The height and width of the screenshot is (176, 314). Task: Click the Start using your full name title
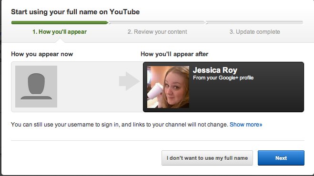(x=75, y=12)
